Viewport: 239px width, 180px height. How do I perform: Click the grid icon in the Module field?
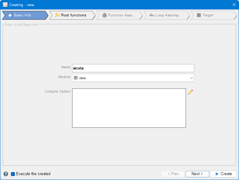coord(76,78)
